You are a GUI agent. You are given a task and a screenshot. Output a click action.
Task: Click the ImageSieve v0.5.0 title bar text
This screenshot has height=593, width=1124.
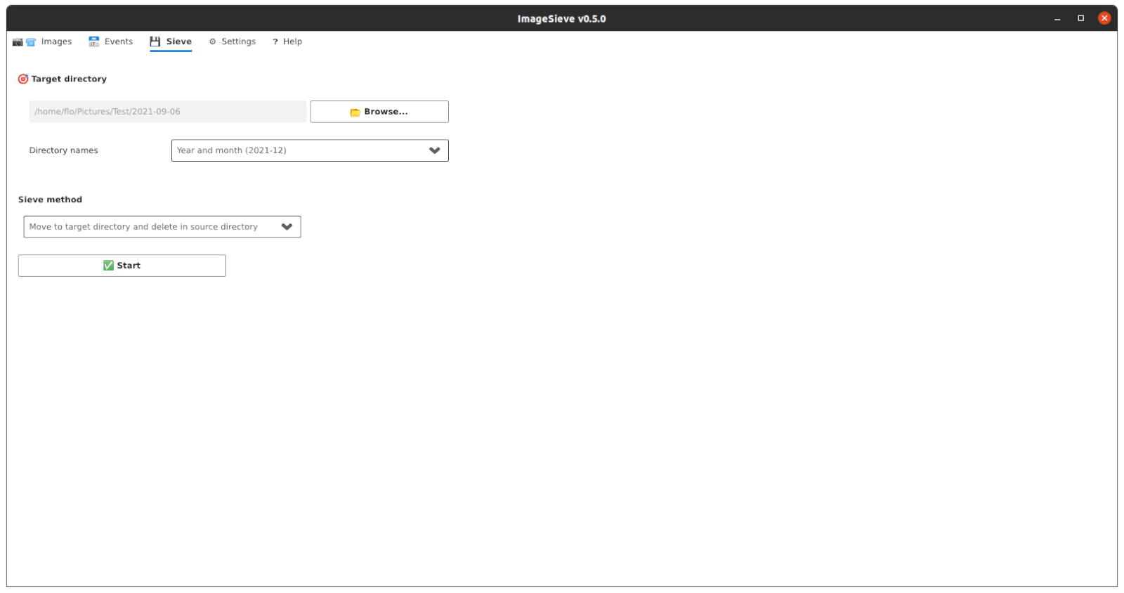(x=562, y=19)
